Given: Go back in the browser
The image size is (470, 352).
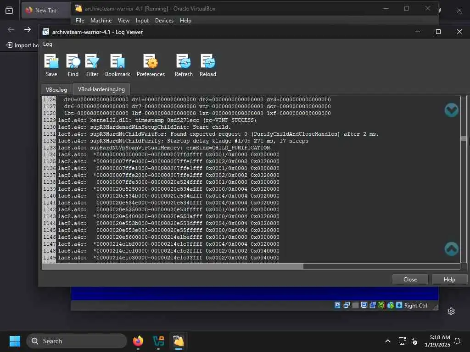Looking at the screenshot, I should (11, 29).
